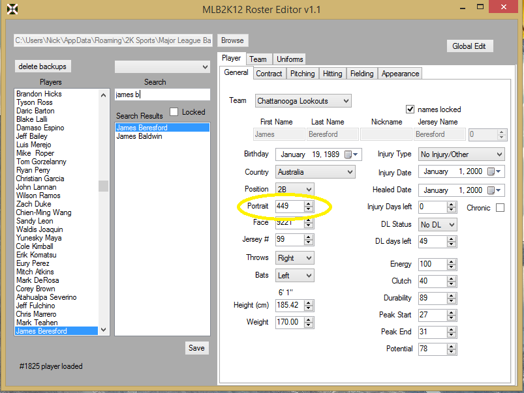Open the Hitting tab
524x393 pixels.
[333, 74]
